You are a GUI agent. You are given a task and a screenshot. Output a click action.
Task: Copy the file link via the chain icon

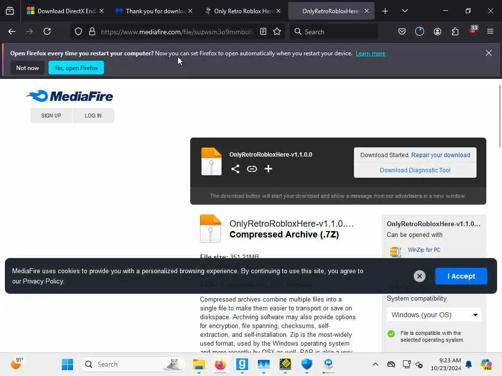(252, 169)
